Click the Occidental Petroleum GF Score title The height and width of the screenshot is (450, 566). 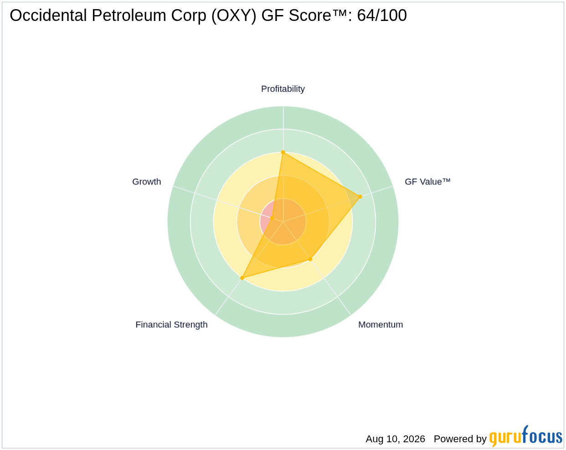point(208,15)
